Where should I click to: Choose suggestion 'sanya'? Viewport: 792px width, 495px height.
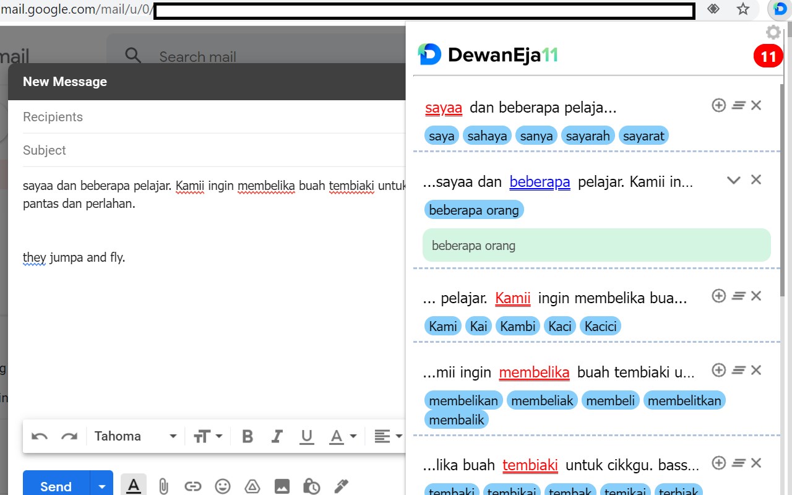click(536, 136)
